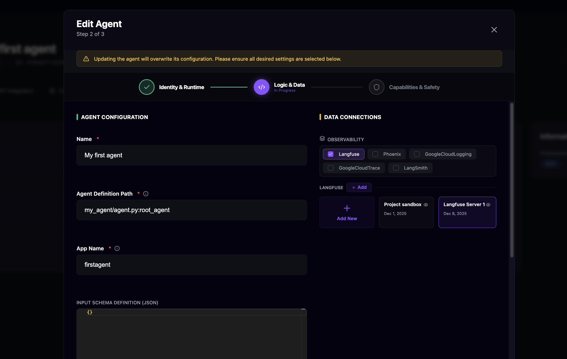Click the Add button next to LANGFUSE
Screen dimensions: 567x359
tap(359, 187)
